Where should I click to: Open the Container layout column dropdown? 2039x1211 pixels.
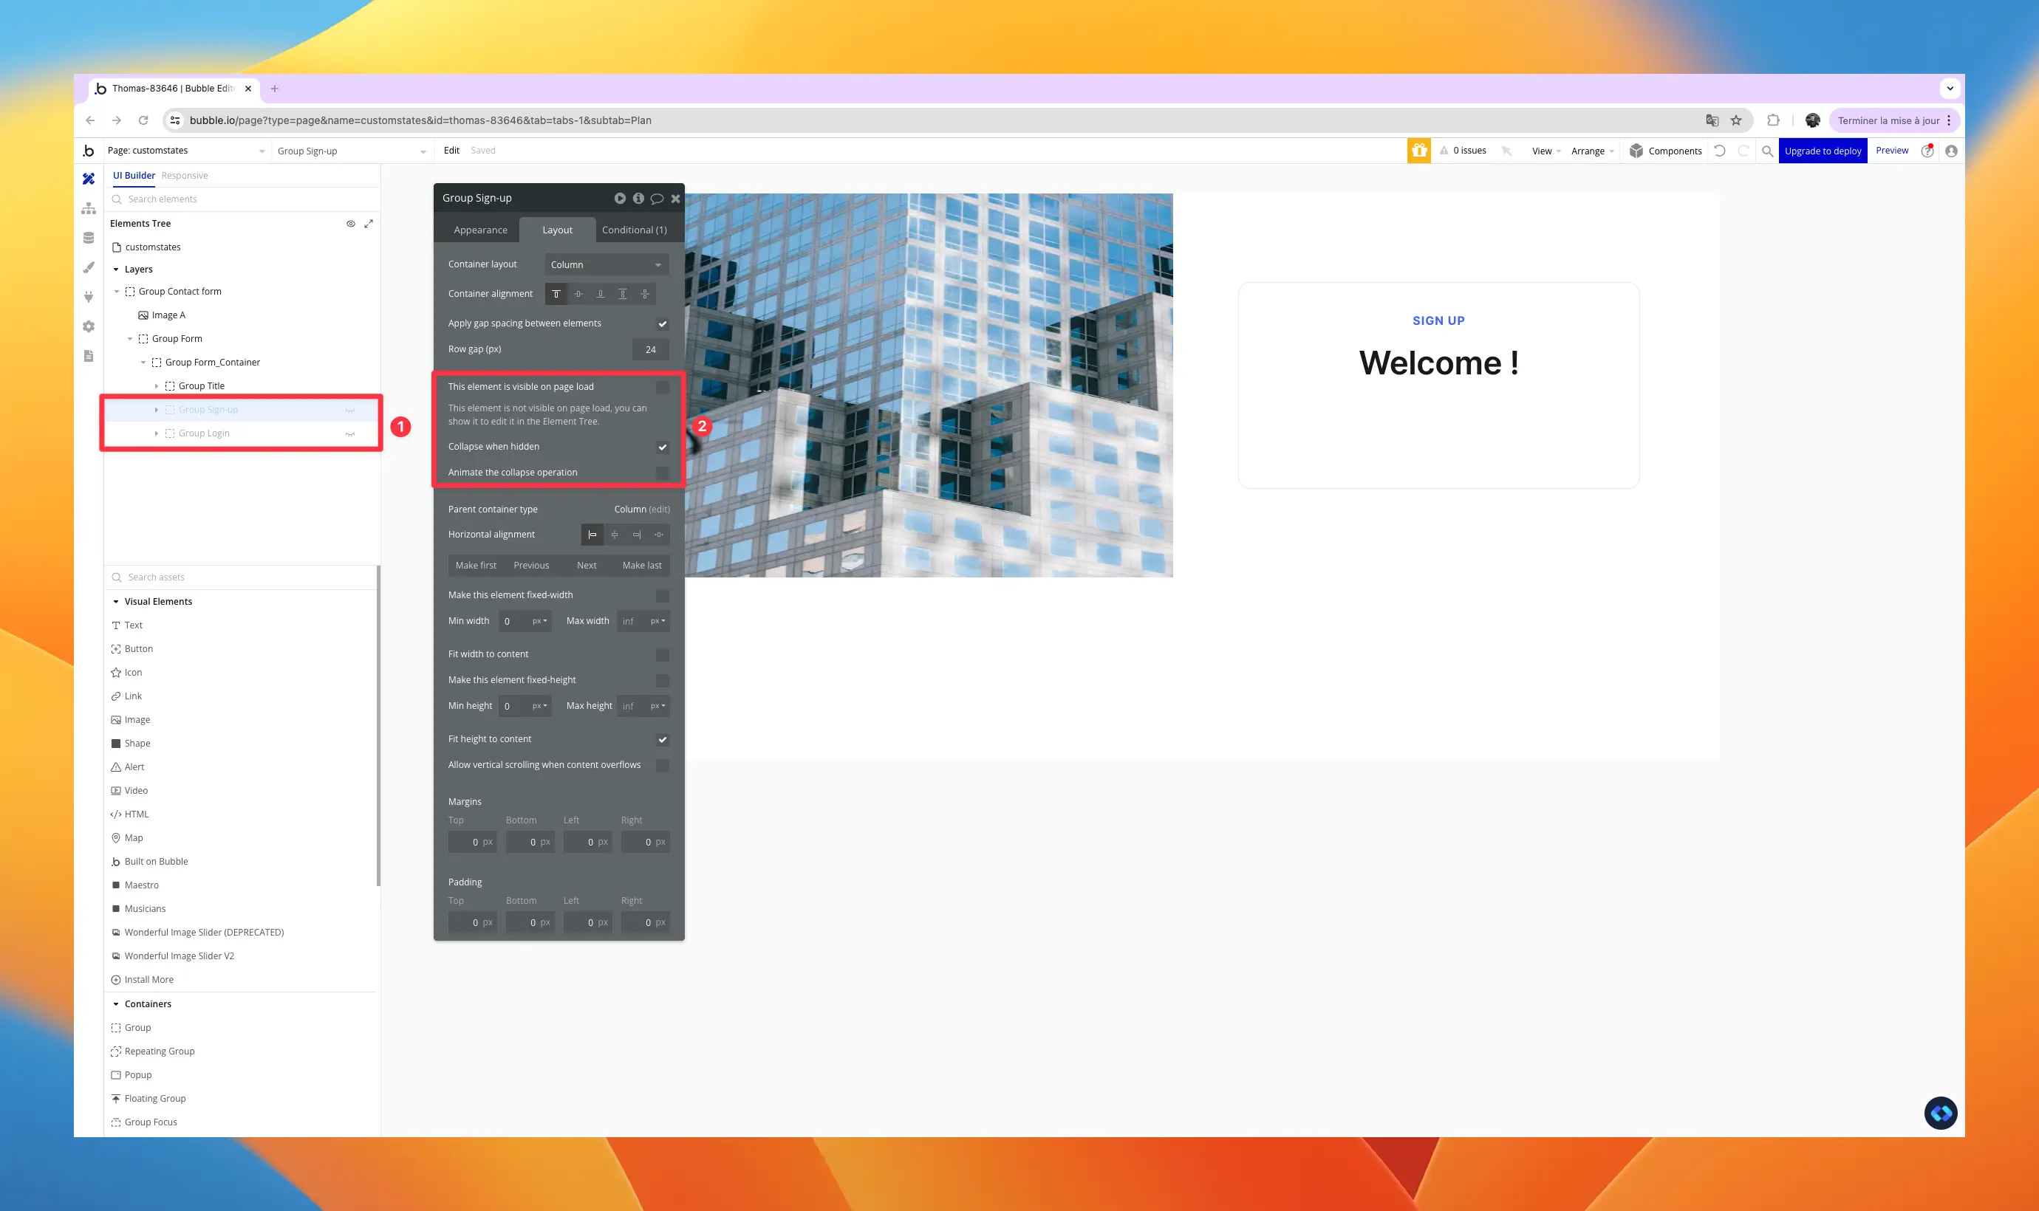tap(606, 264)
